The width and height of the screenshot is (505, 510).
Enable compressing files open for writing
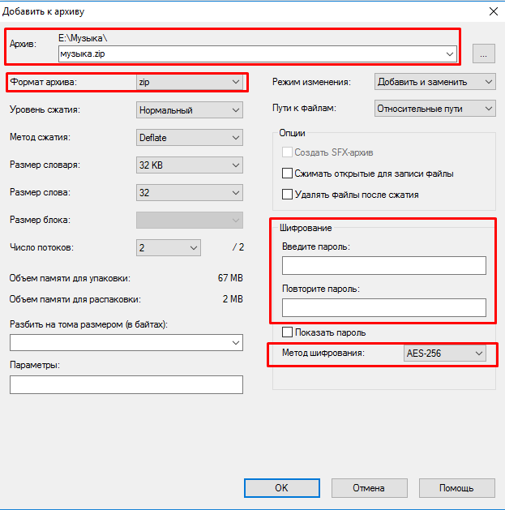point(287,174)
